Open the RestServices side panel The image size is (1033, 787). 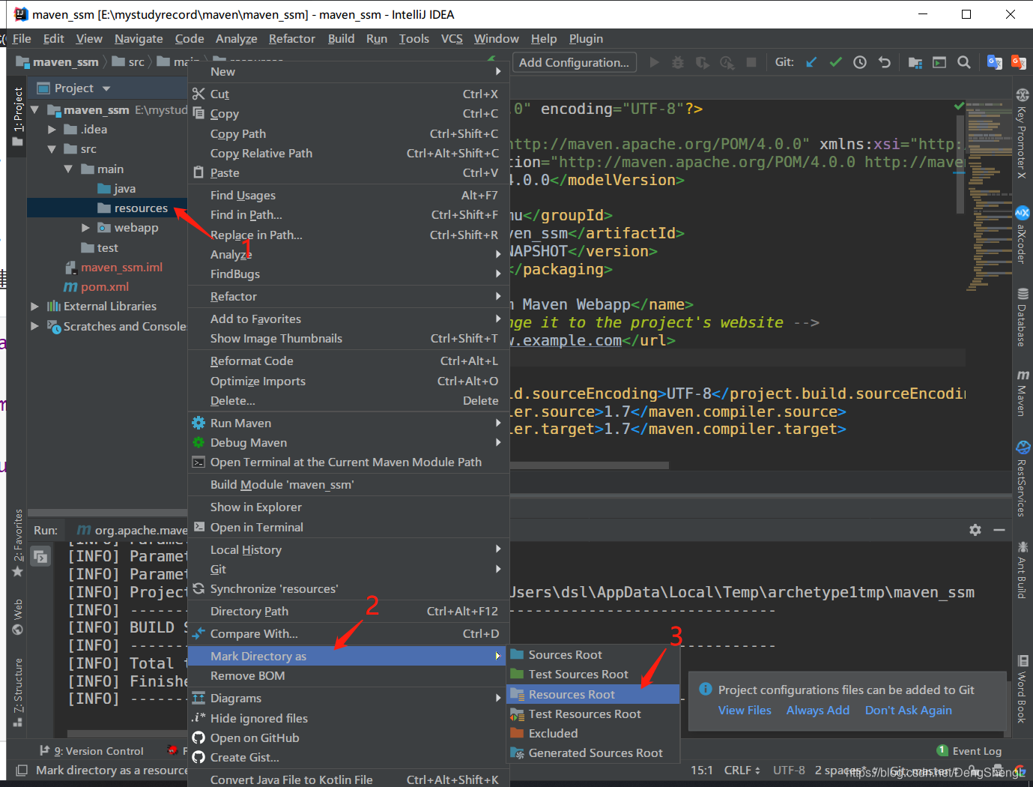pyautogui.click(x=1023, y=479)
